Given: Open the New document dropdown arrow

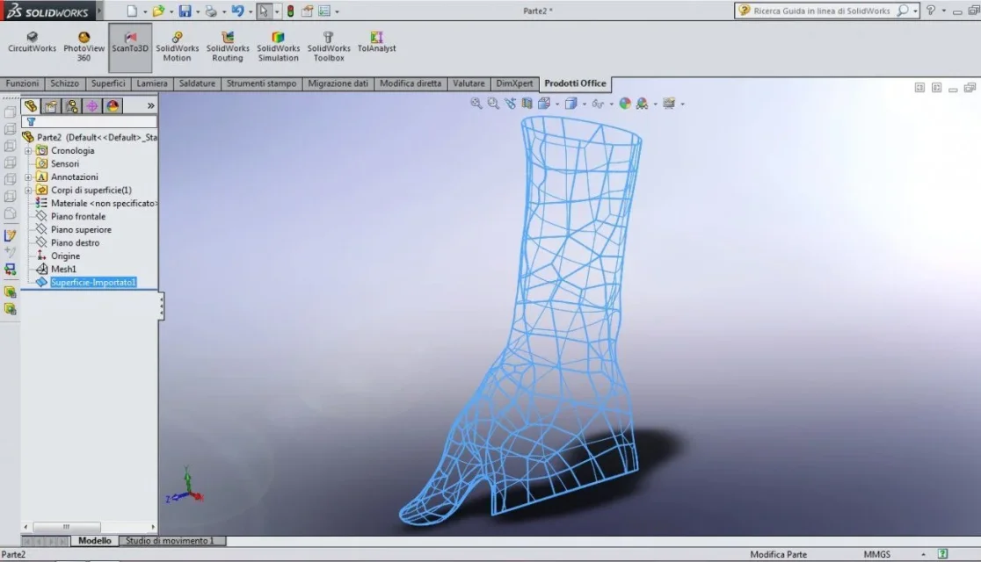Looking at the screenshot, I should coord(145,12).
